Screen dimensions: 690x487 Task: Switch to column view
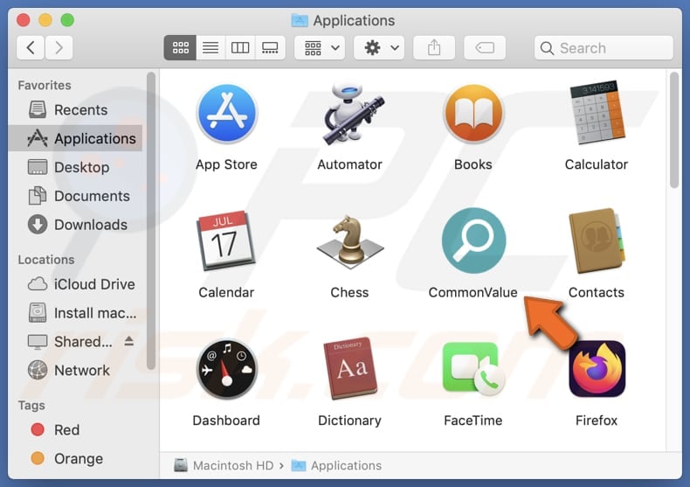(240, 47)
